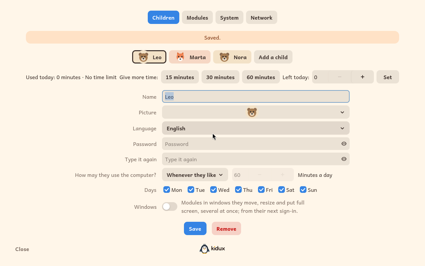Uncheck the Fri day checkbox

tap(261, 190)
